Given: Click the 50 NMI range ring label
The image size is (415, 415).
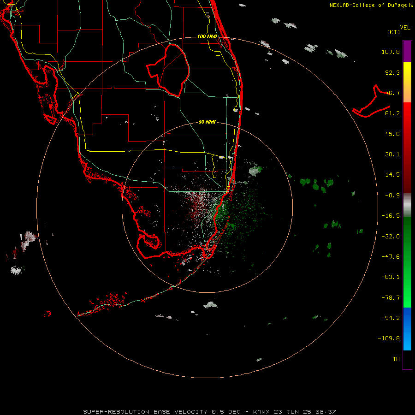Looking at the screenshot, I should [x=207, y=122].
